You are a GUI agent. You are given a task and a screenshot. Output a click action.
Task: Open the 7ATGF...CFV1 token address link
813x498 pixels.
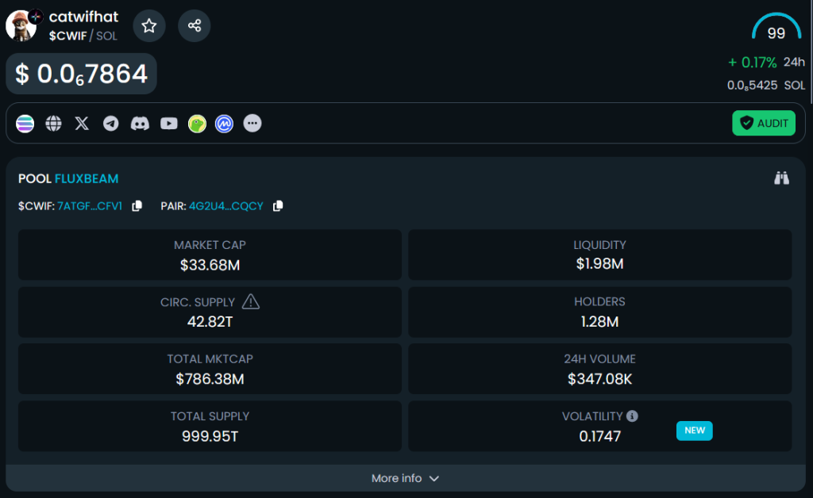pos(90,206)
